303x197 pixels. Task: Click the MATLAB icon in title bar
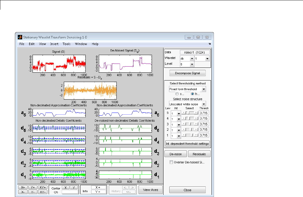20,37
